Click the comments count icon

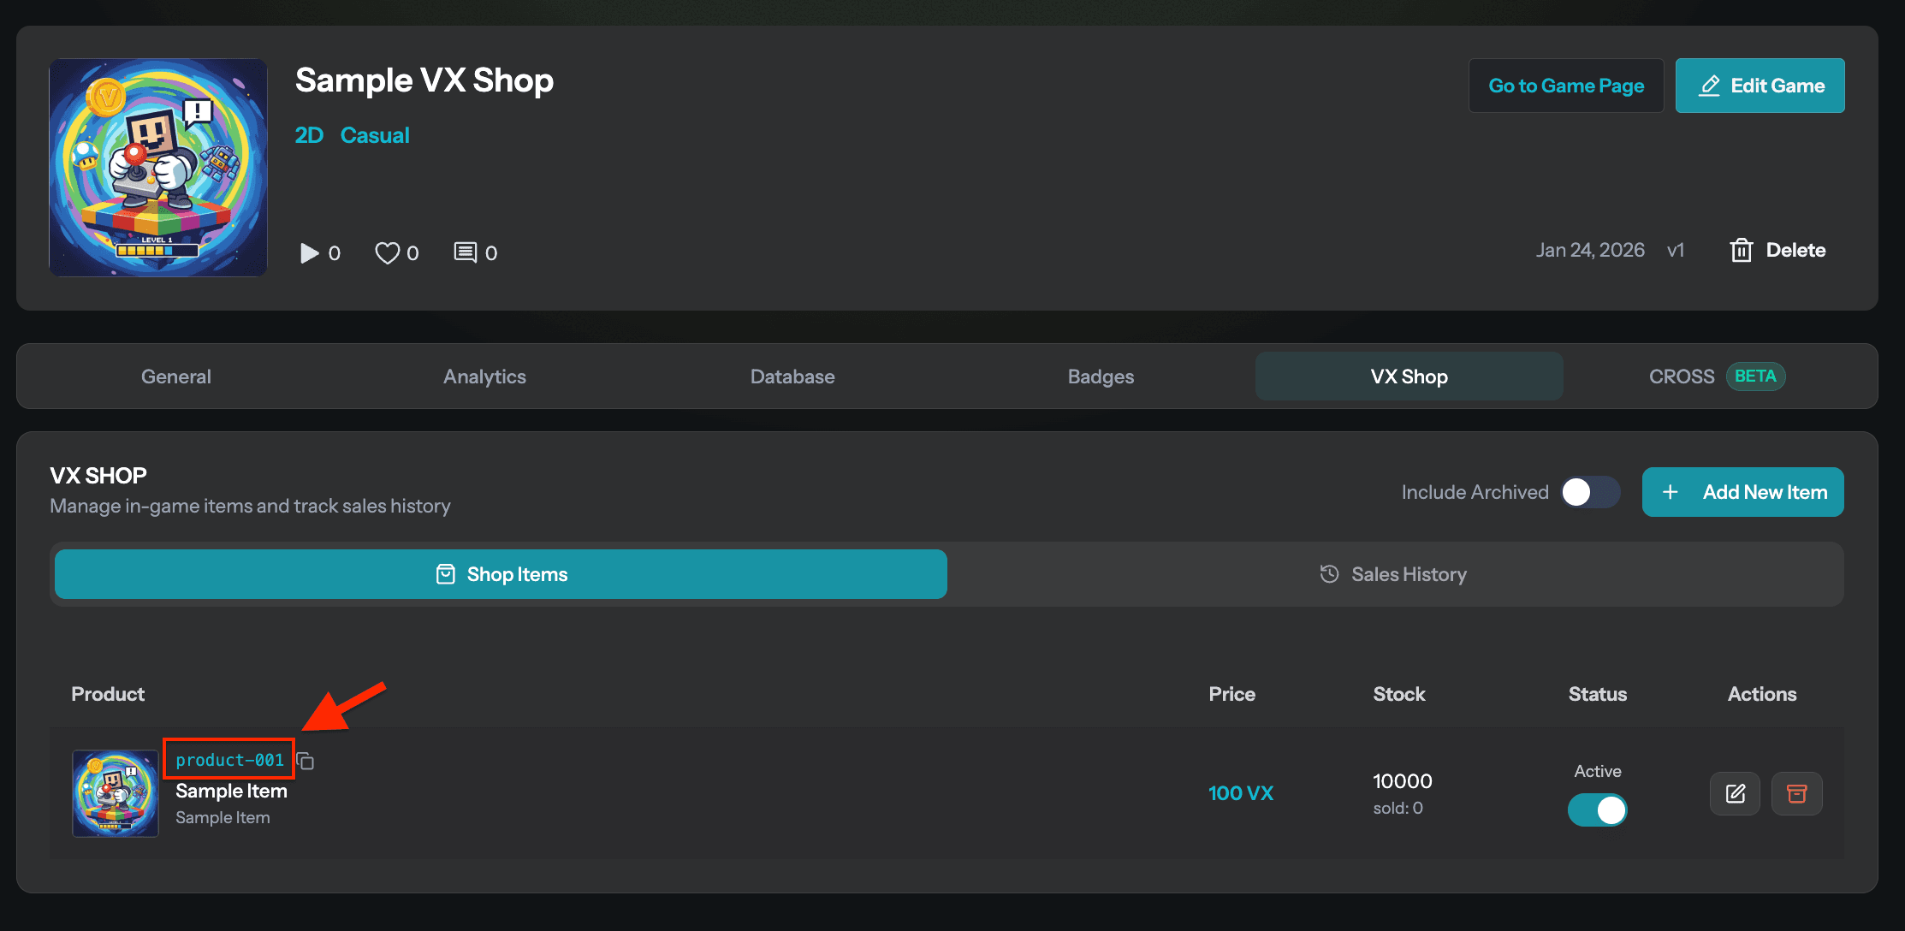click(466, 252)
